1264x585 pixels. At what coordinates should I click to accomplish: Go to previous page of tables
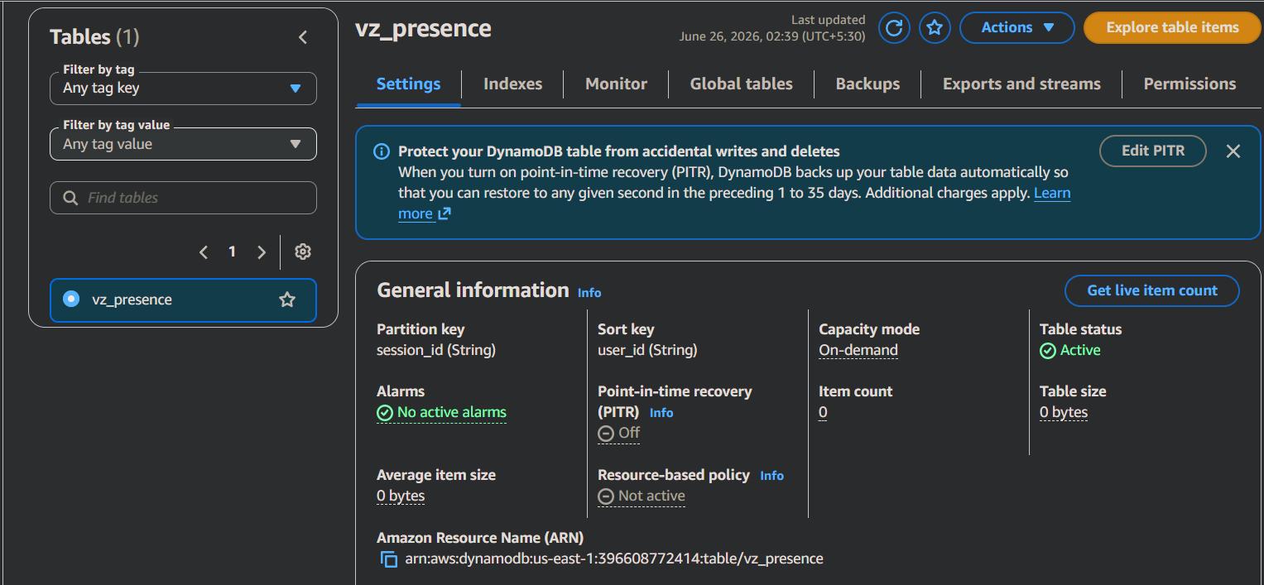pos(204,252)
